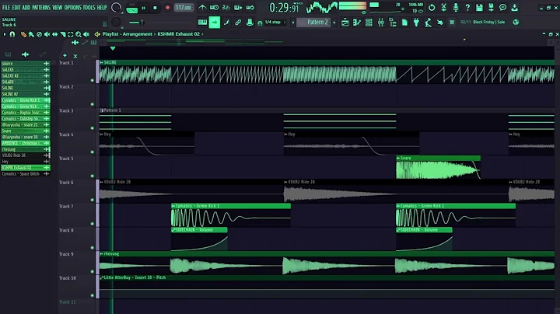Viewport: 560px width, 314px height.
Task: Open the tempo tapper icon
Action: 428,23
